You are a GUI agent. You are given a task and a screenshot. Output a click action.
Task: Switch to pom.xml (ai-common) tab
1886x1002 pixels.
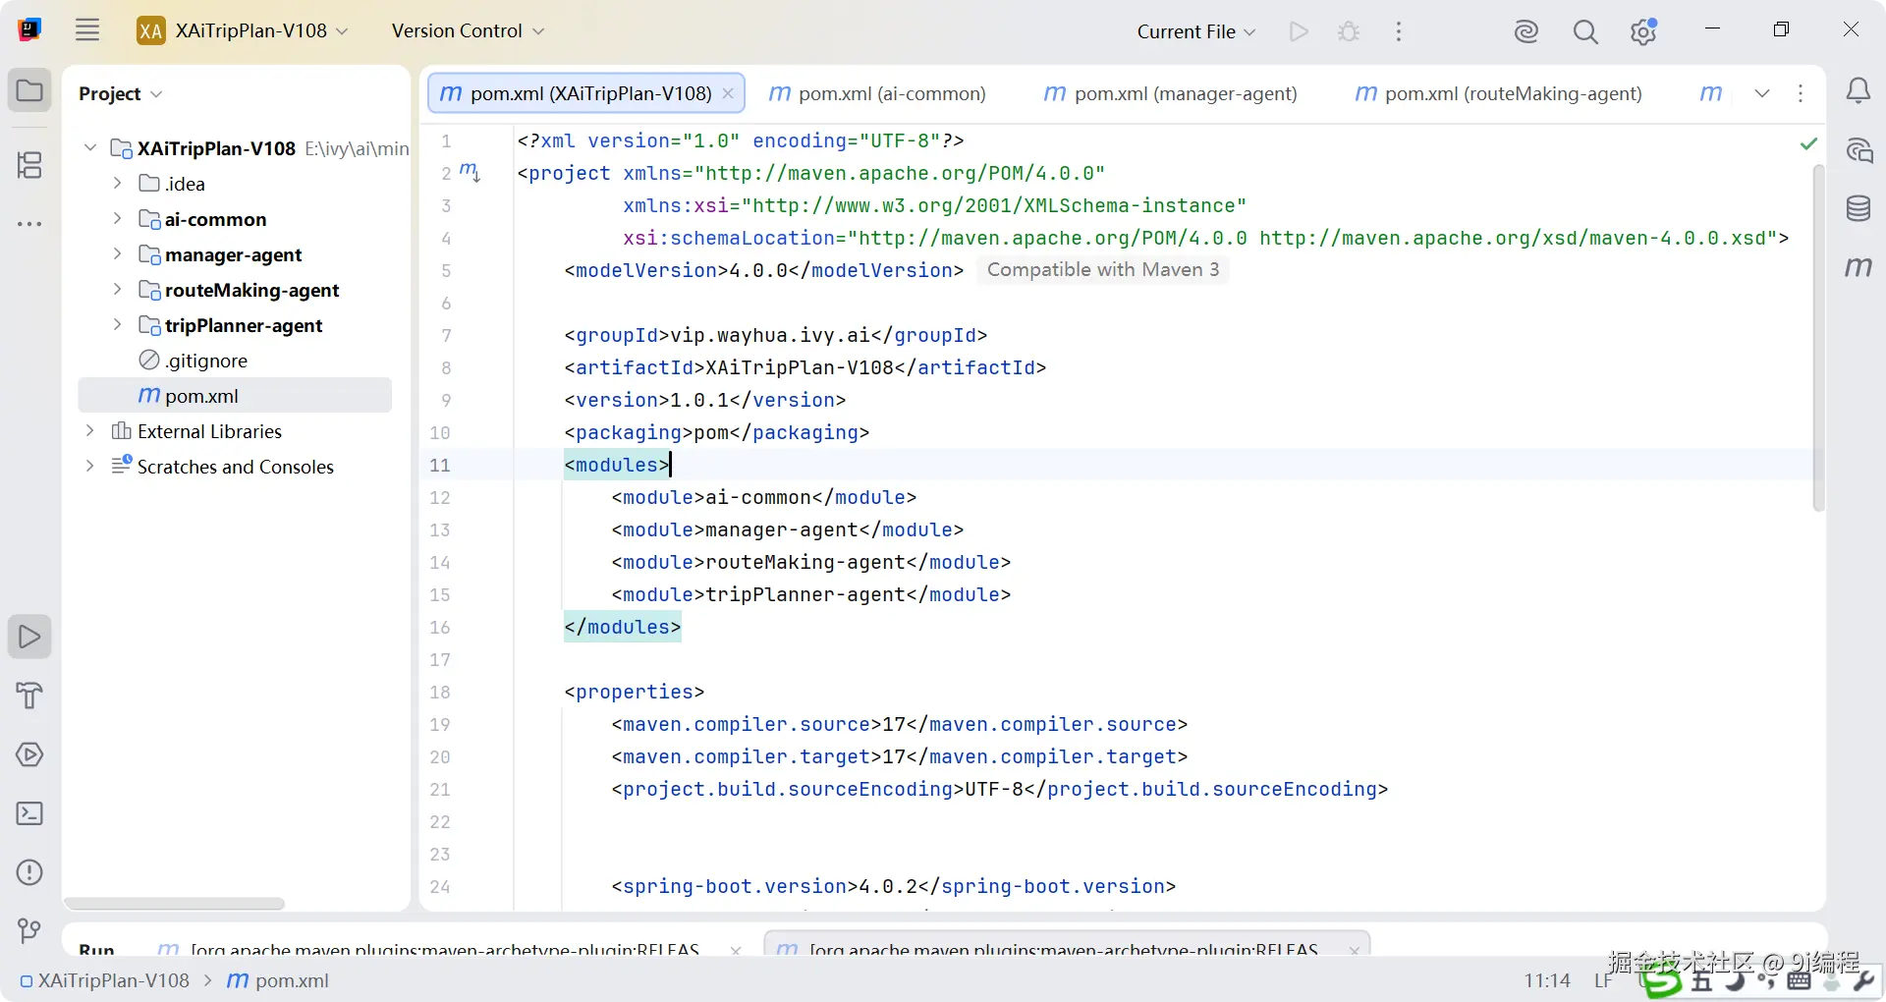[x=877, y=93]
